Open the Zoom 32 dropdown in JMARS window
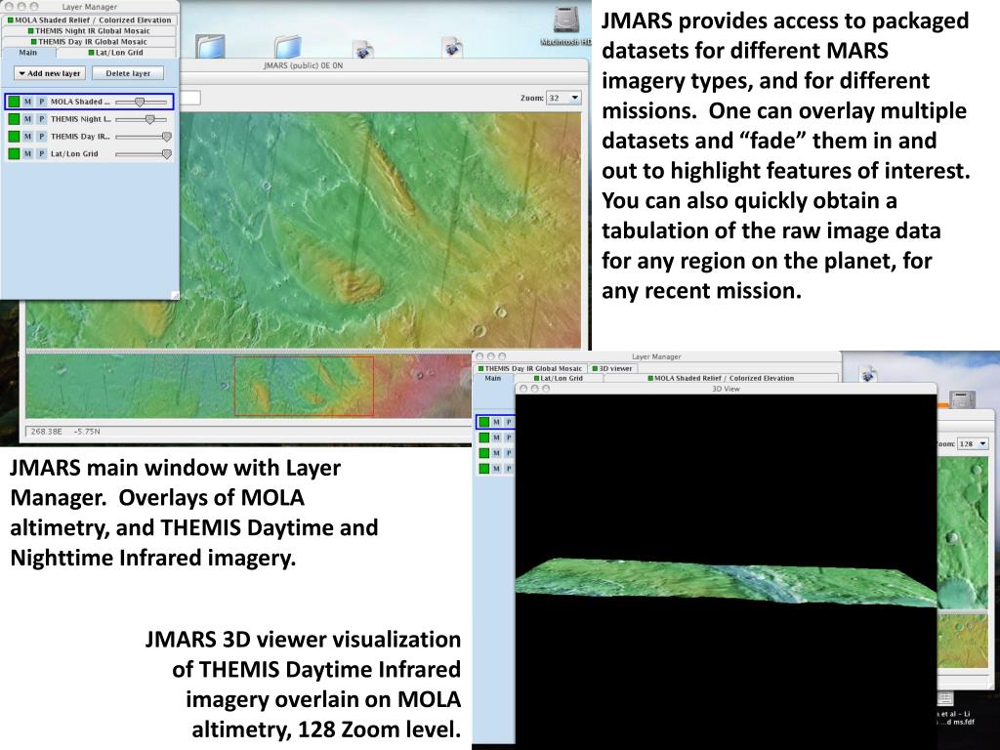This screenshot has width=1000, height=750. (x=564, y=98)
